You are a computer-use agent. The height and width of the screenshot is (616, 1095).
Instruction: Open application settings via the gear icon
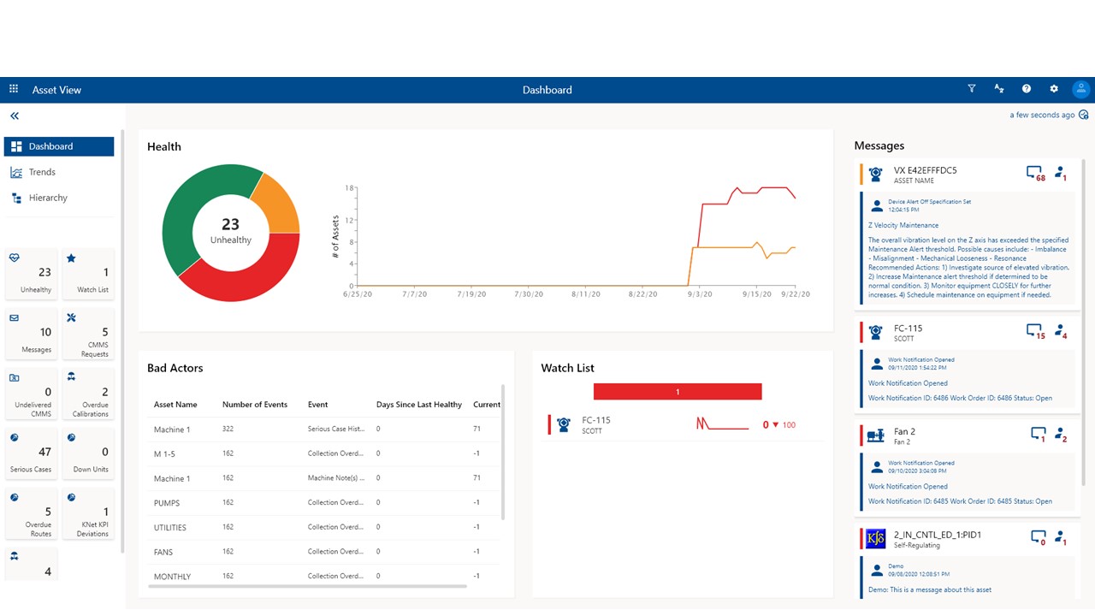[x=1054, y=88]
